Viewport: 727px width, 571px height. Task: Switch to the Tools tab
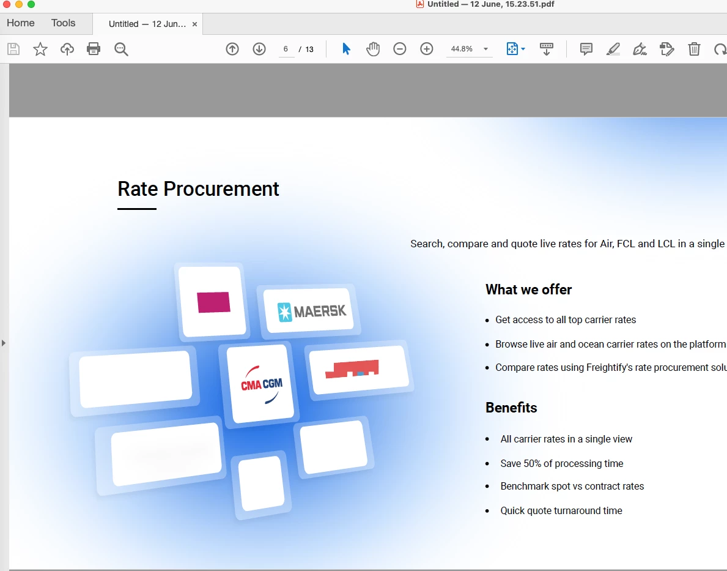tap(63, 23)
